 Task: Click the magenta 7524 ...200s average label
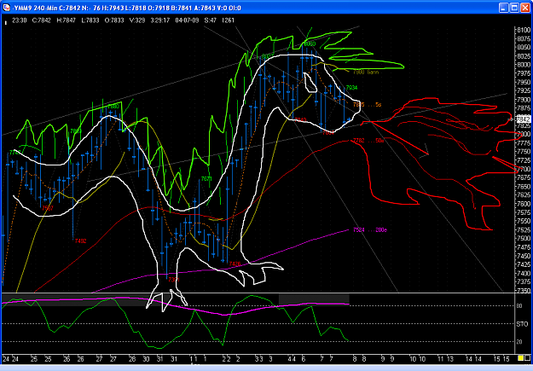370,230
